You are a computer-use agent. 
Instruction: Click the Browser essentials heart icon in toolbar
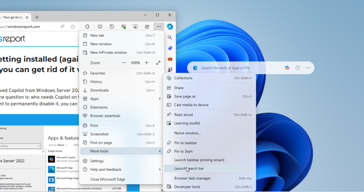(124, 27)
